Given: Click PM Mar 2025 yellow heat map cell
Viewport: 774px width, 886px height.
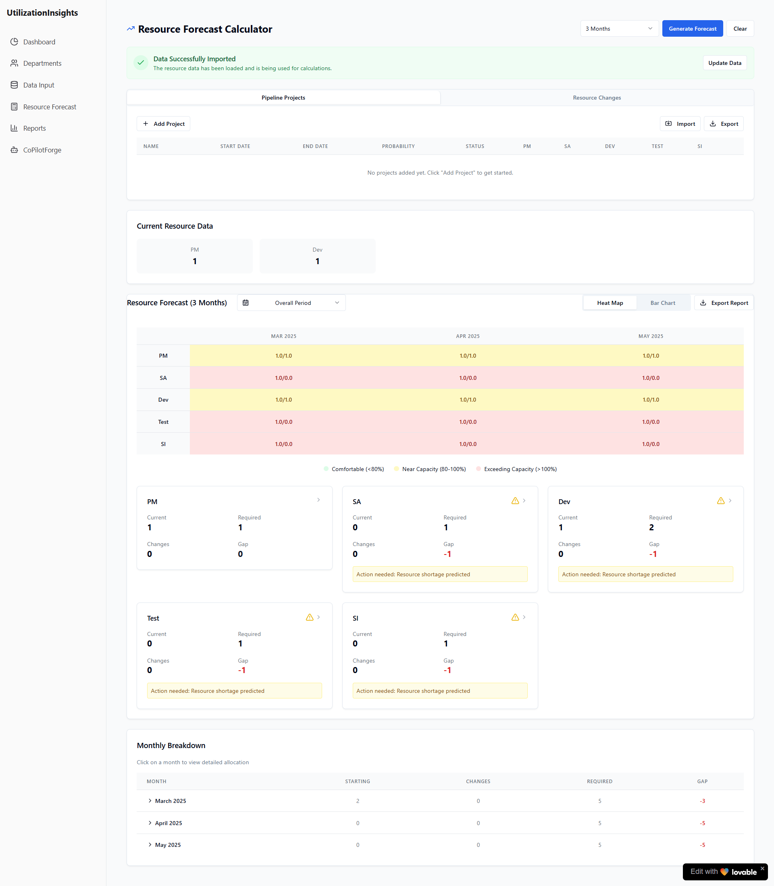Looking at the screenshot, I should (283, 356).
